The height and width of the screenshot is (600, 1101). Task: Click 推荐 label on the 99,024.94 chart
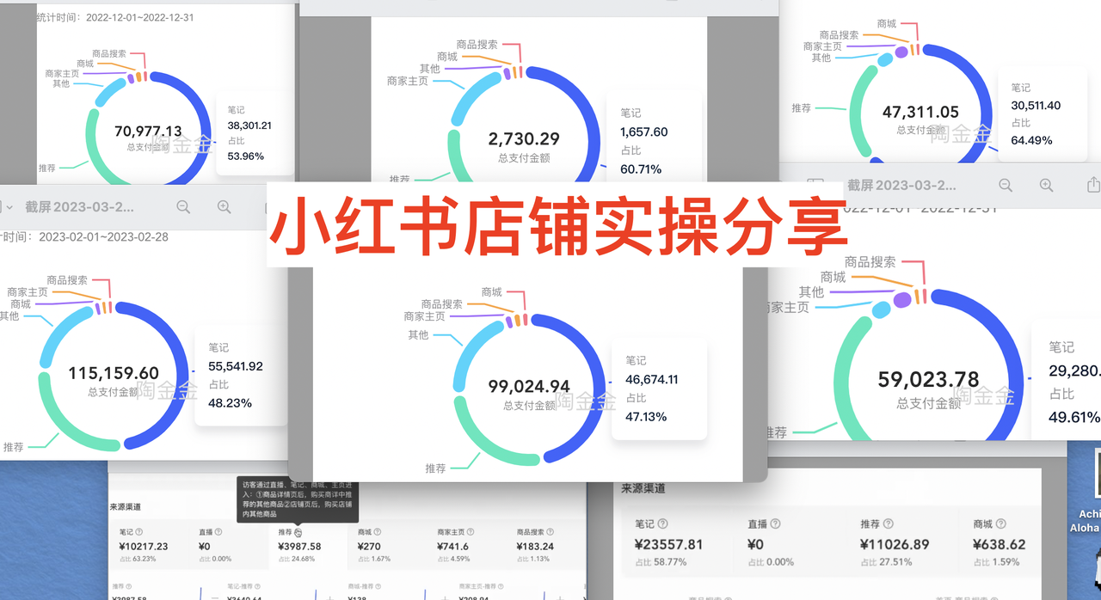click(x=435, y=468)
